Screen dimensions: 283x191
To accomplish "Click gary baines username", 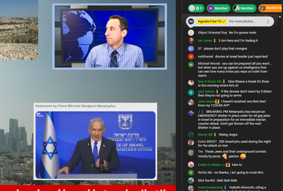I will 206,91.
